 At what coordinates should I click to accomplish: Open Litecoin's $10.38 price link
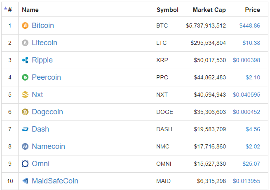pos(251,43)
